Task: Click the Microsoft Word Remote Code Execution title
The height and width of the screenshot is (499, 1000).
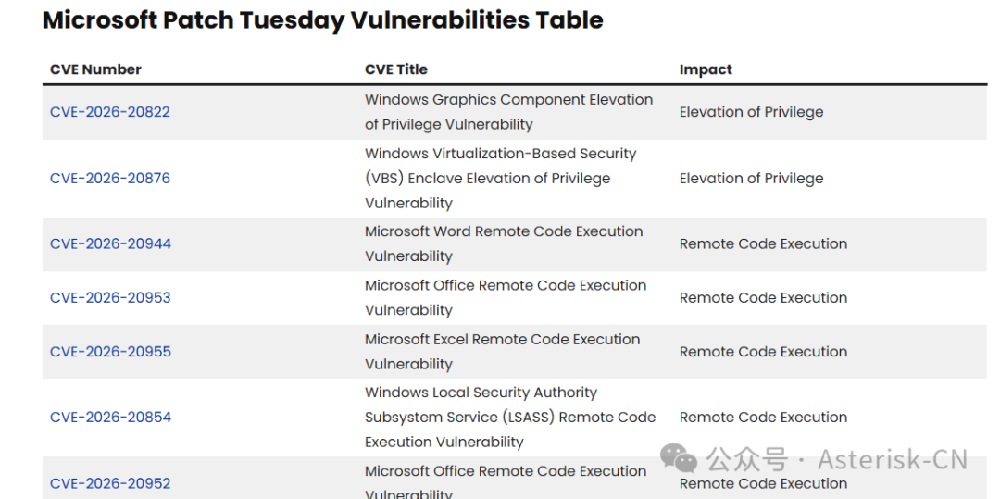Action: coord(504,243)
